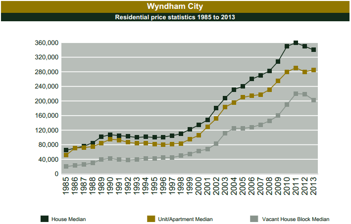Click the 160,000 y-axis label

(x=47, y=116)
